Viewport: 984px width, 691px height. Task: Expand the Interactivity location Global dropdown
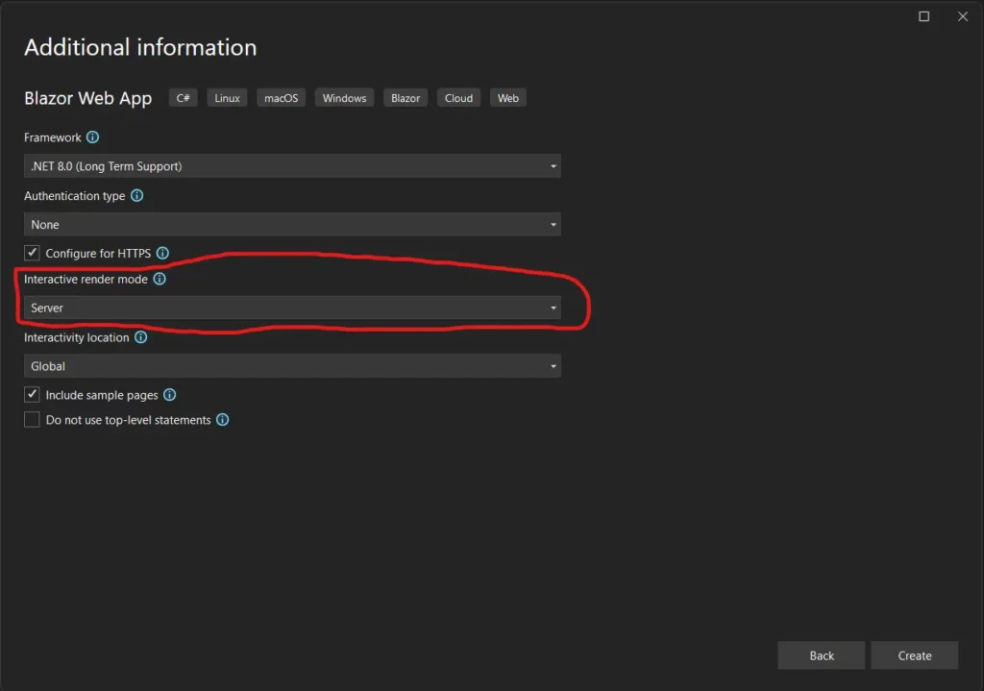(292, 366)
